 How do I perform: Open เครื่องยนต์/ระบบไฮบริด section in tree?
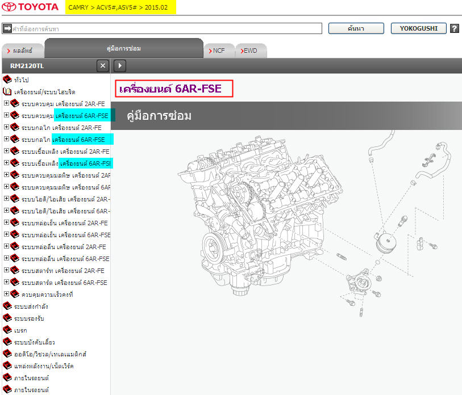tap(45, 92)
